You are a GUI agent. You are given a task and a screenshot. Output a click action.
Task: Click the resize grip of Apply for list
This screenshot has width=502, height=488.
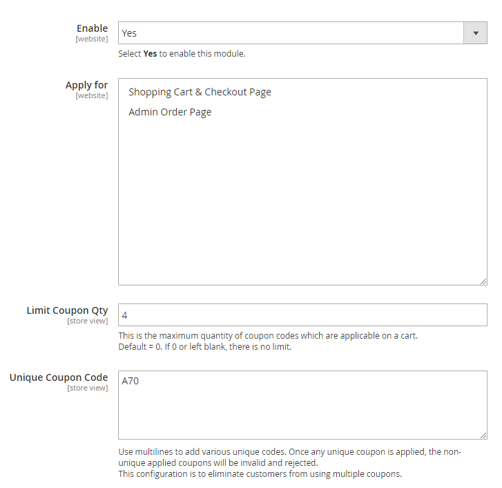[x=483, y=281]
